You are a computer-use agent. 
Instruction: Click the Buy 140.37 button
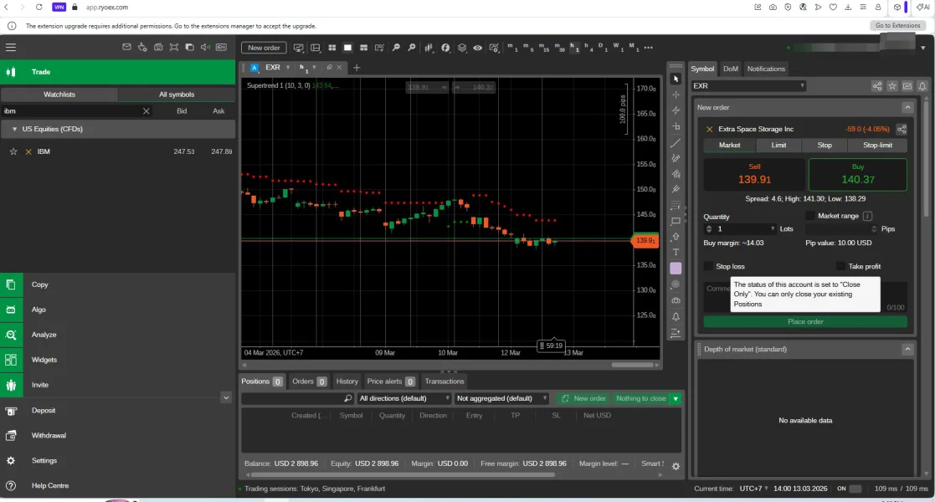click(857, 175)
